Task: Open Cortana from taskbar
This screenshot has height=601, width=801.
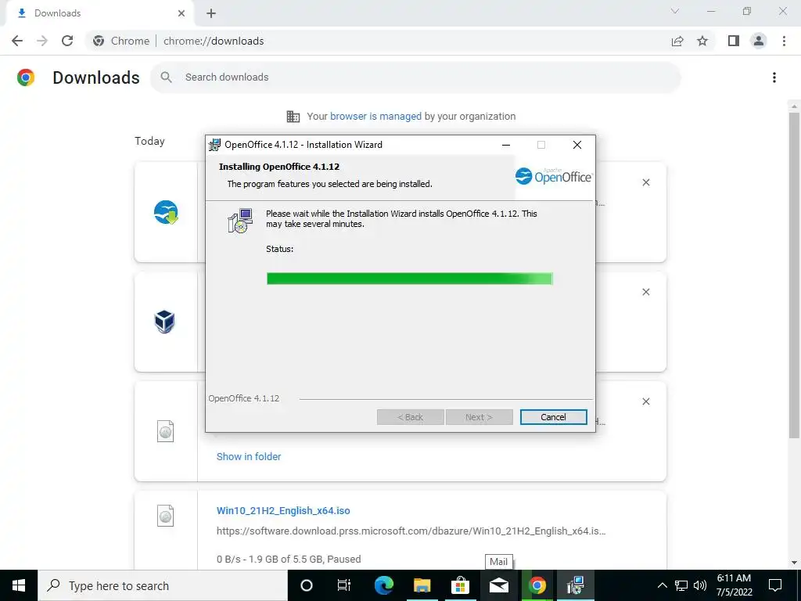Action: point(307,585)
